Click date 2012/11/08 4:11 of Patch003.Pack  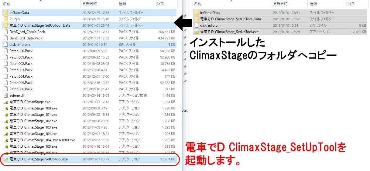[x=94, y=70]
